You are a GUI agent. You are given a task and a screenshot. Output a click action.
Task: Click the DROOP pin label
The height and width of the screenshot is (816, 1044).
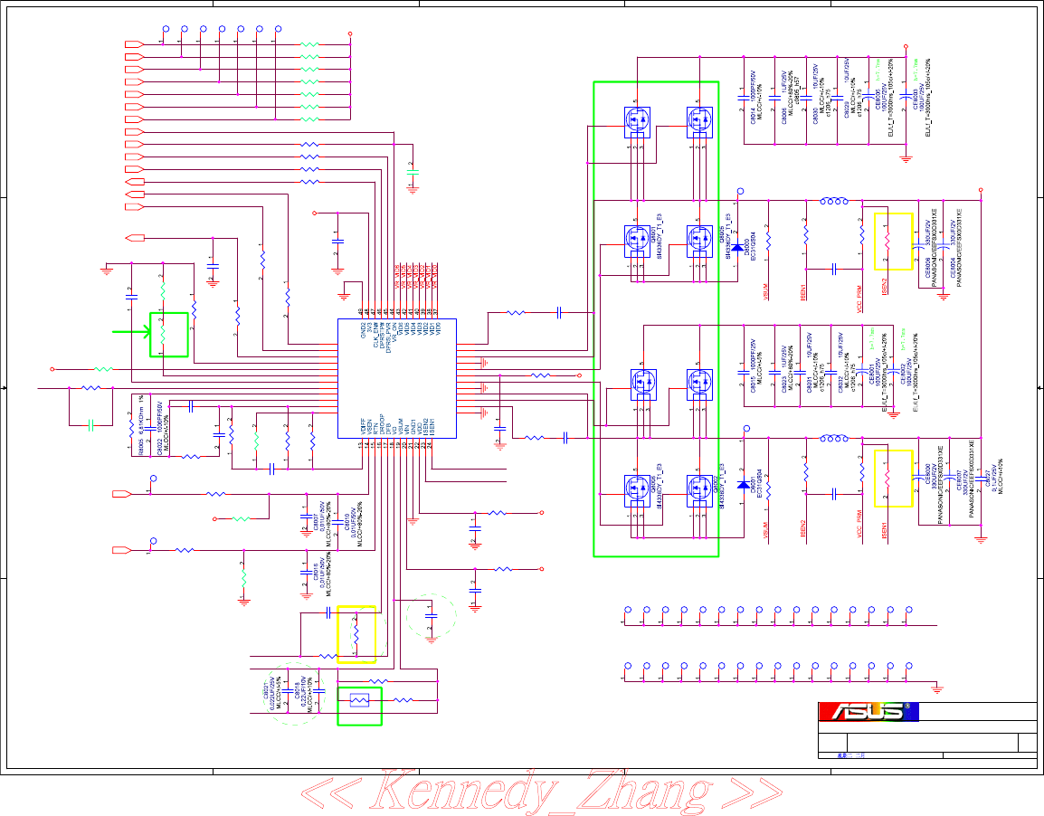(x=382, y=424)
